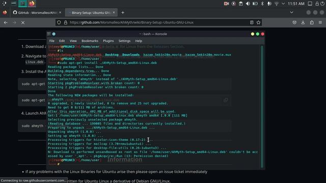Viewport: 326px width, 183px height.
Task: Click the Konsole window menu icon
Action: point(49,34)
